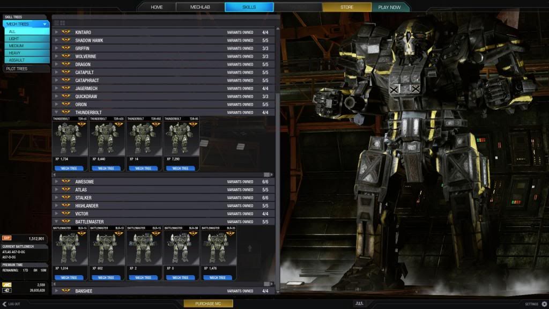
Task: Open the social friends icon in bottom bar
Action: (359, 304)
